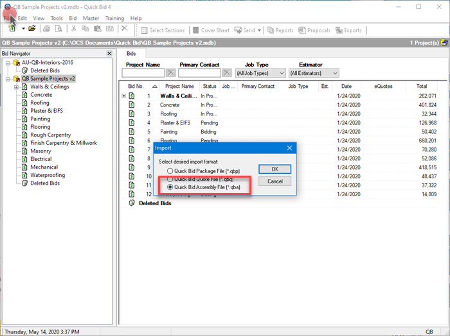The height and width of the screenshot is (336, 450).
Task: Focus the Primary Contact filter field
Action: pyautogui.click(x=199, y=73)
